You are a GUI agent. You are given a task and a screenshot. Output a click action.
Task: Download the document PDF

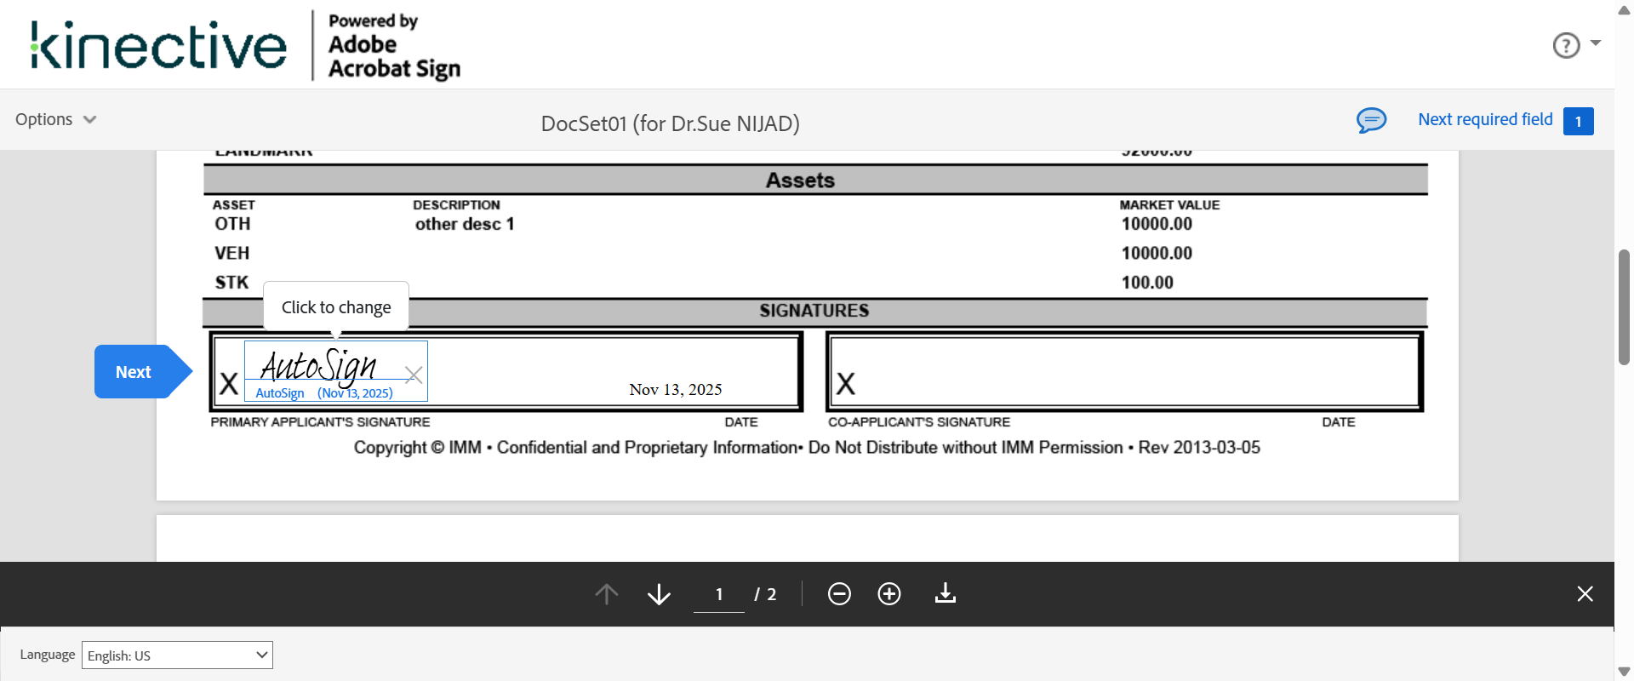click(x=946, y=593)
